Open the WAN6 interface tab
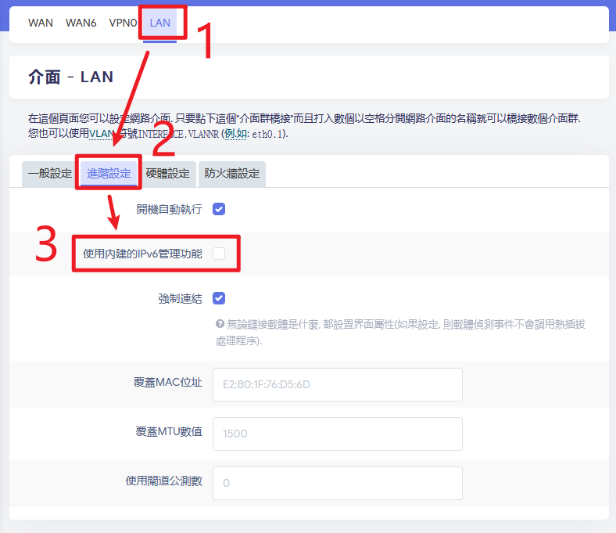Screen dimensions: 616x533 click(x=81, y=23)
